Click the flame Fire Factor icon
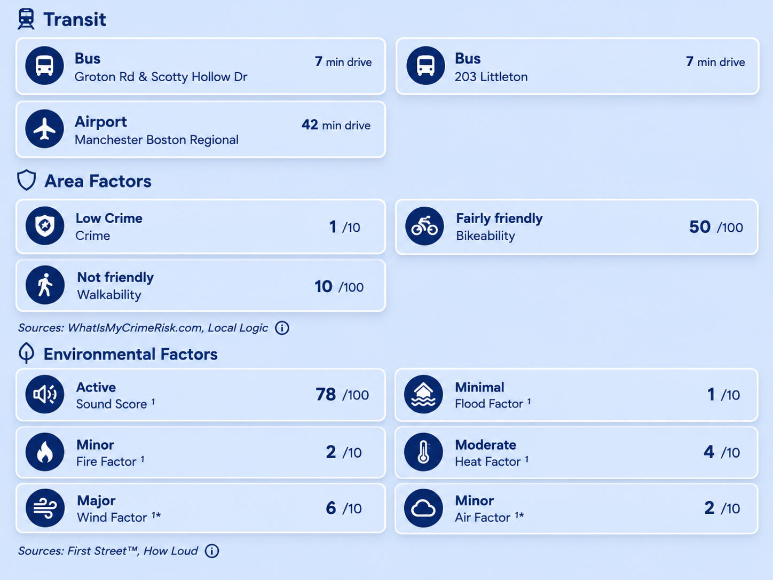Screen dimensions: 773x580 point(45,452)
